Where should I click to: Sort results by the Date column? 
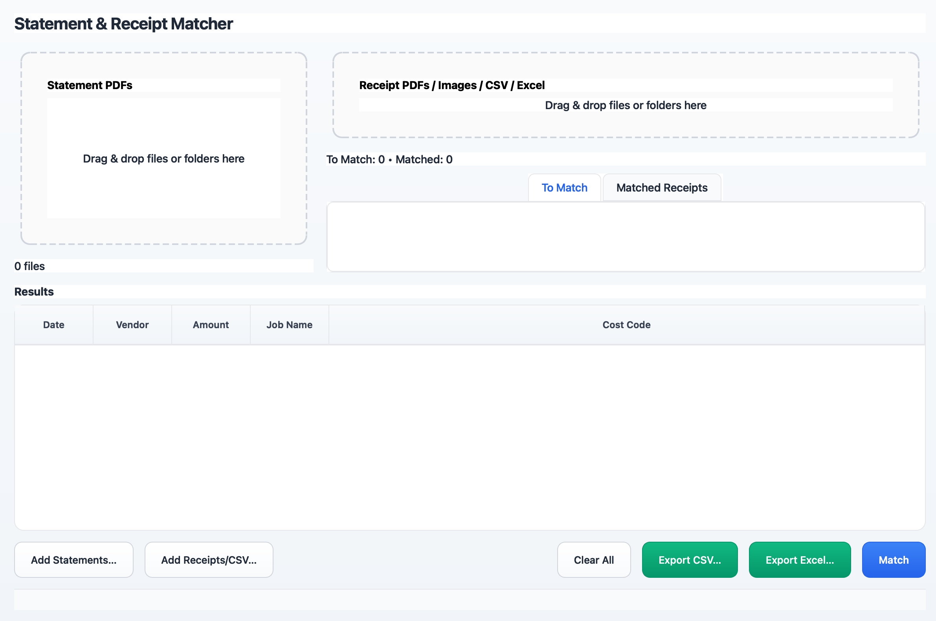click(x=53, y=324)
